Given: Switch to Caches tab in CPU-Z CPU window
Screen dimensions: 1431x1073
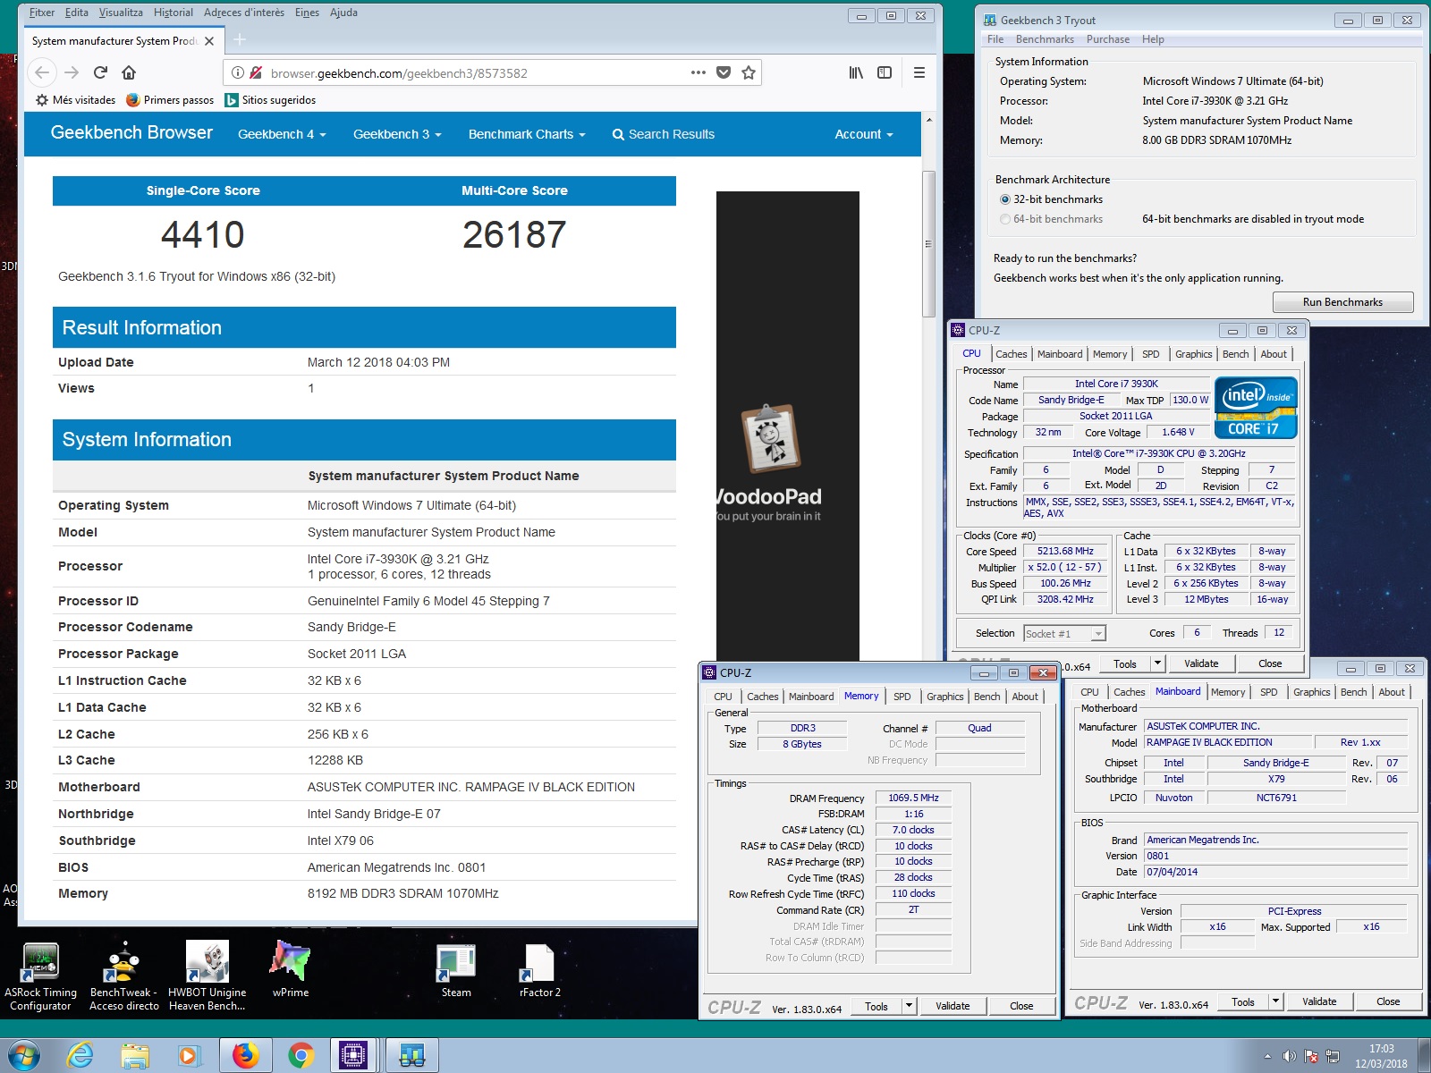Looking at the screenshot, I should [x=1011, y=354].
